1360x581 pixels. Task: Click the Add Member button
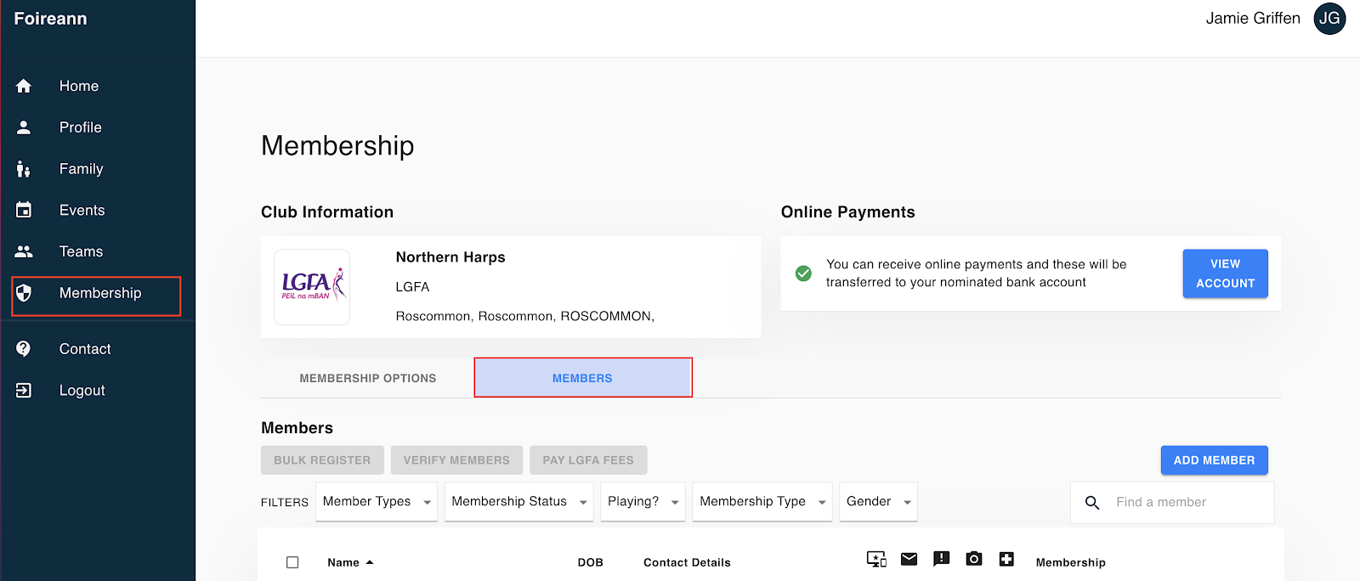[x=1214, y=460]
